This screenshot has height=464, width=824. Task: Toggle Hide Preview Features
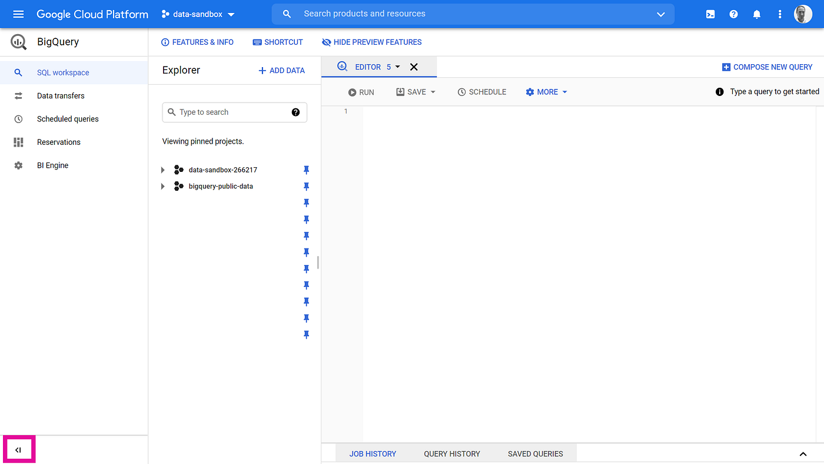(371, 42)
